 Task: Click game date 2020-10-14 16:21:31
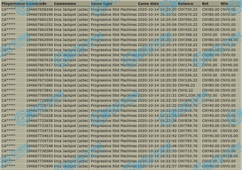point(157,96)
